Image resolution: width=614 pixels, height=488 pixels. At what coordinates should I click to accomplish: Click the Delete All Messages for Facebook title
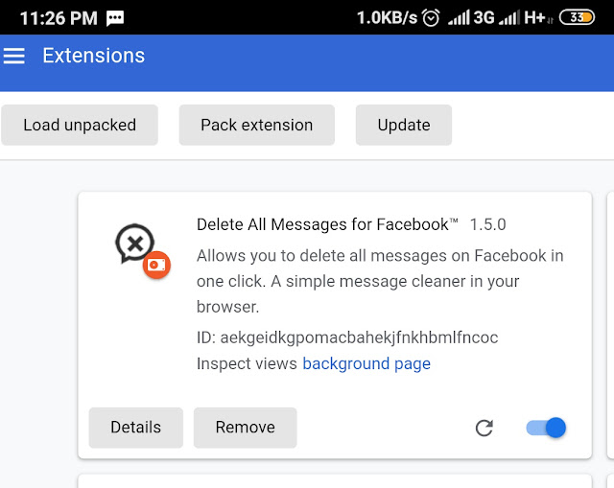click(327, 224)
